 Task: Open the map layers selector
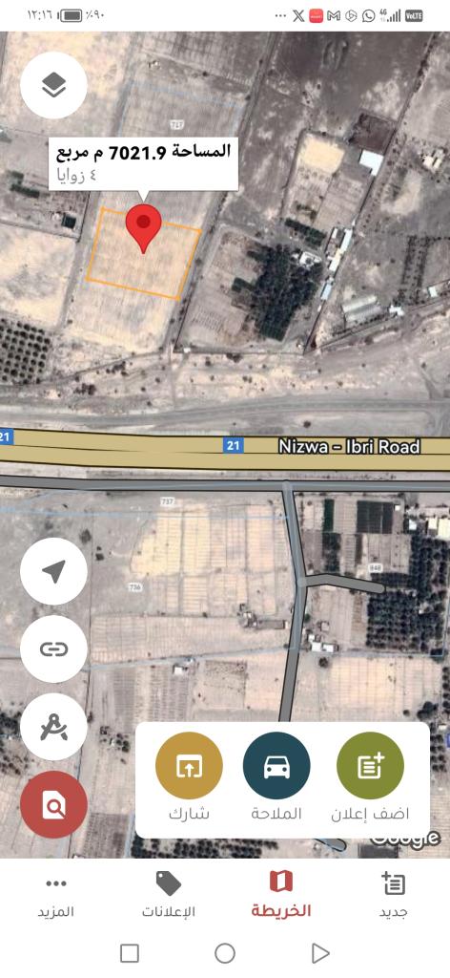(x=53, y=85)
